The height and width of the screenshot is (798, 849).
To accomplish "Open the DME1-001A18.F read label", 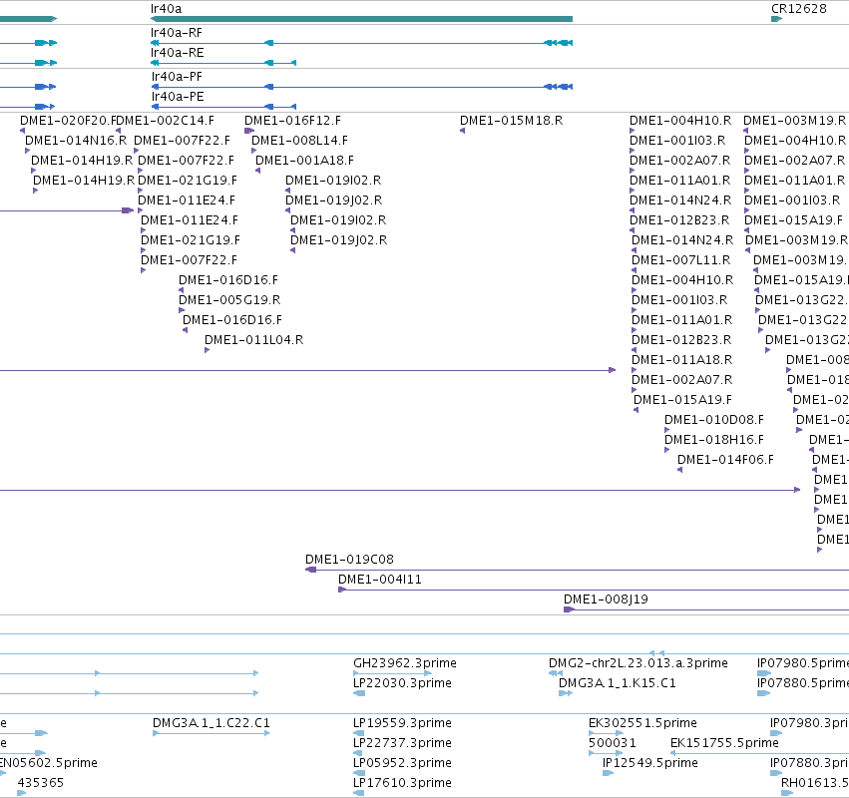I will click(304, 161).
